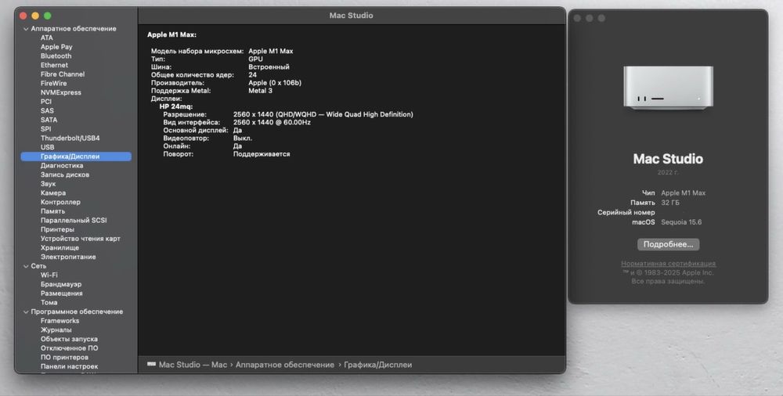Collapse the Сеть section chevron
This screenshot has height=396, width=783.
(26, 266)
